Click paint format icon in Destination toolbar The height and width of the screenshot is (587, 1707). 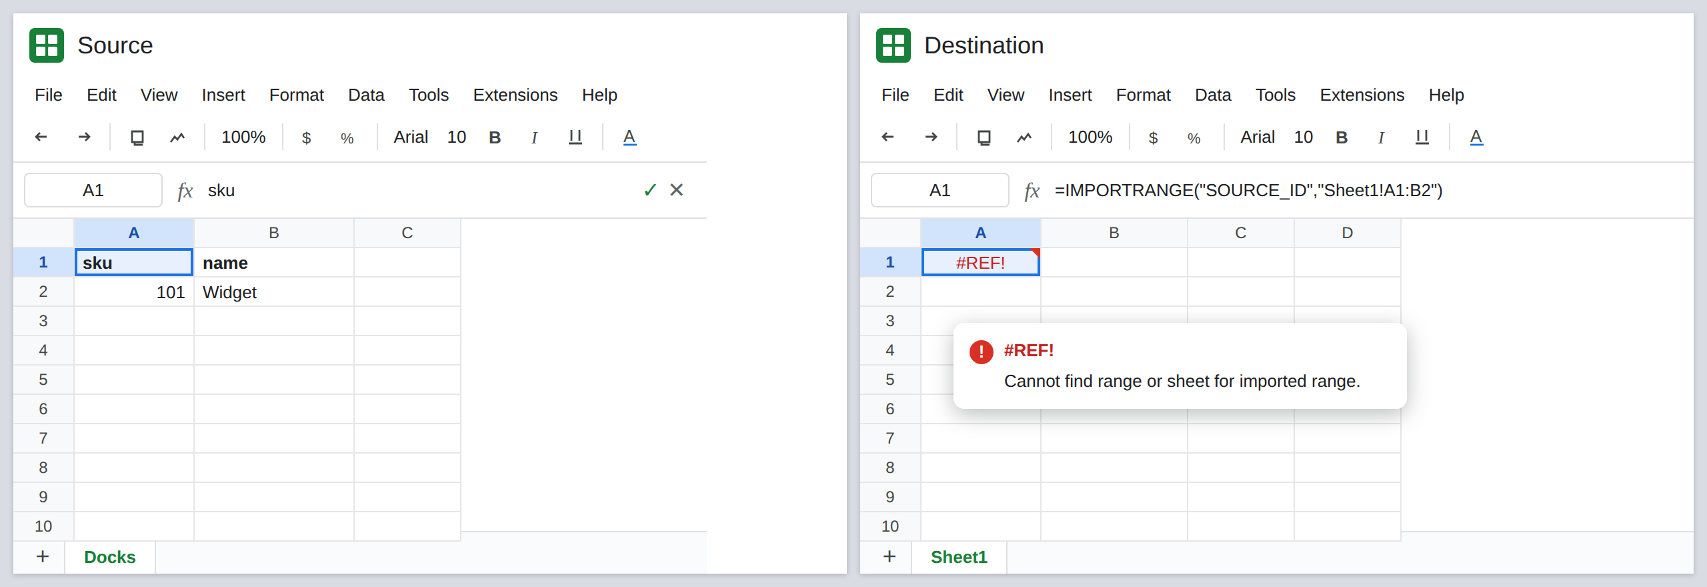(x=1024, y=137)
